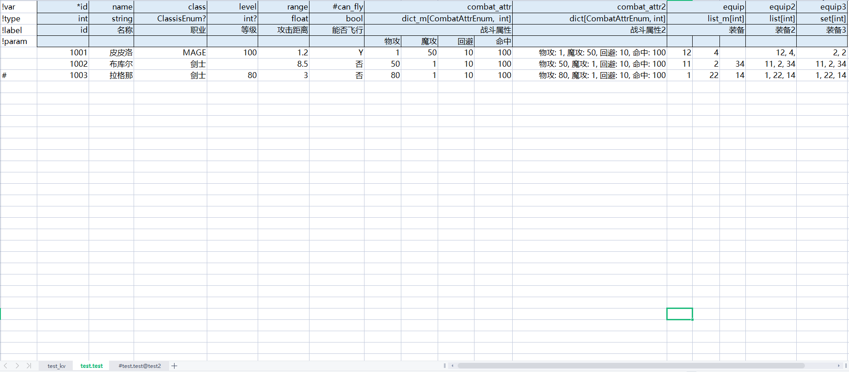Viewport: 849px width, 372px height.
Task: Select combat_attr2 cell starting 物攻: 80
Action: point(589,75)
